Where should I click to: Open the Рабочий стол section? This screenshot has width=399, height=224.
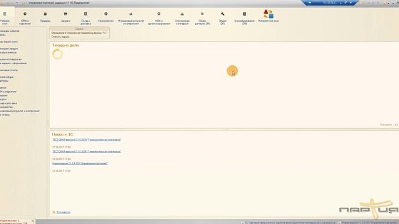pyautogui.click(x=5, y=18)
